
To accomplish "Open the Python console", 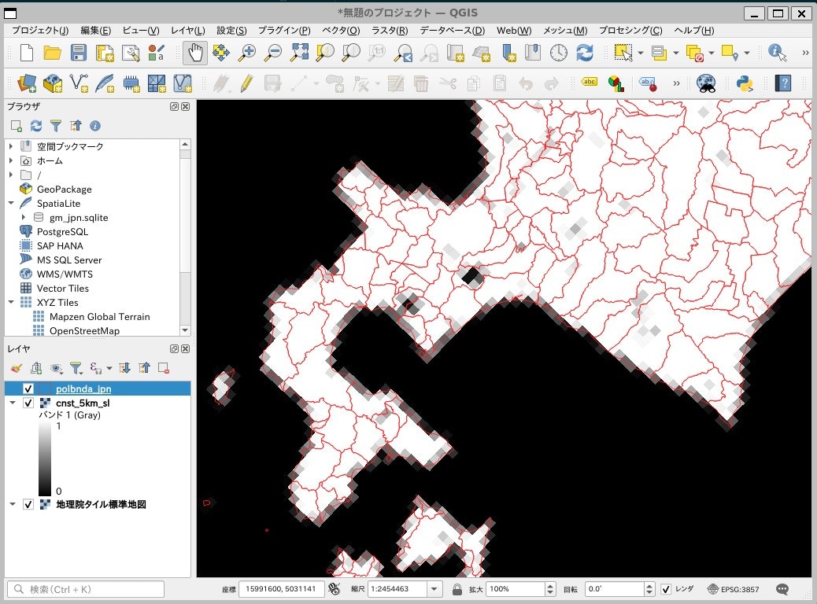I will point(743,84).
